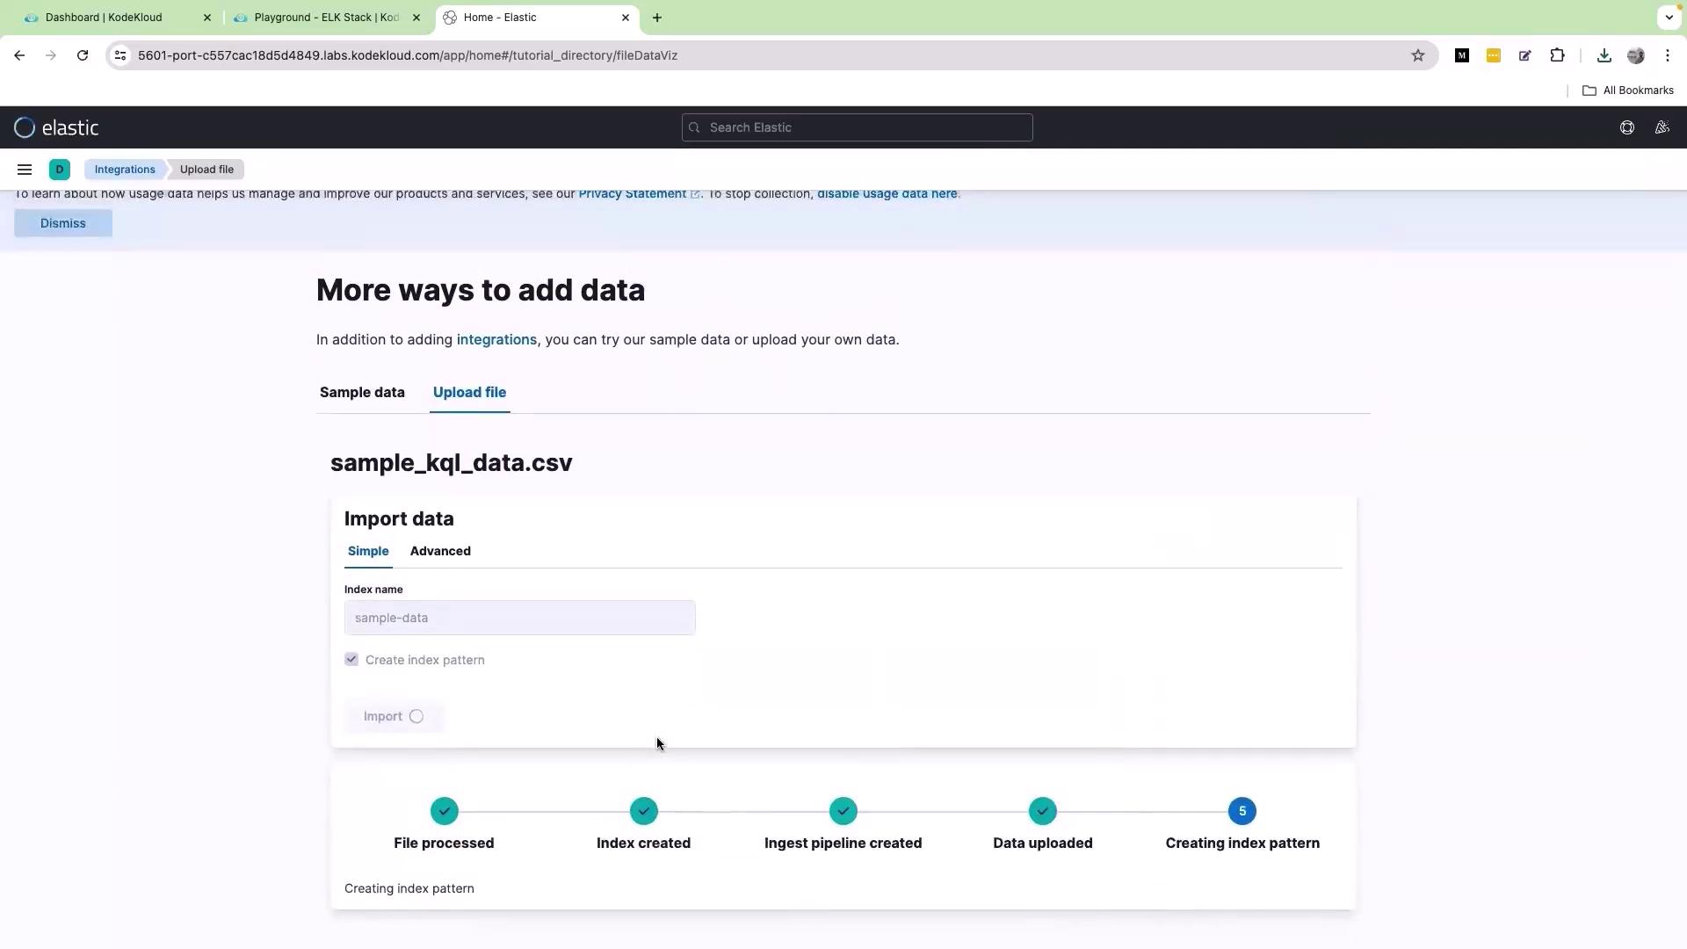Open the integrations link in description
This screenshot has height=949, width=1687.
coord(496,340)
